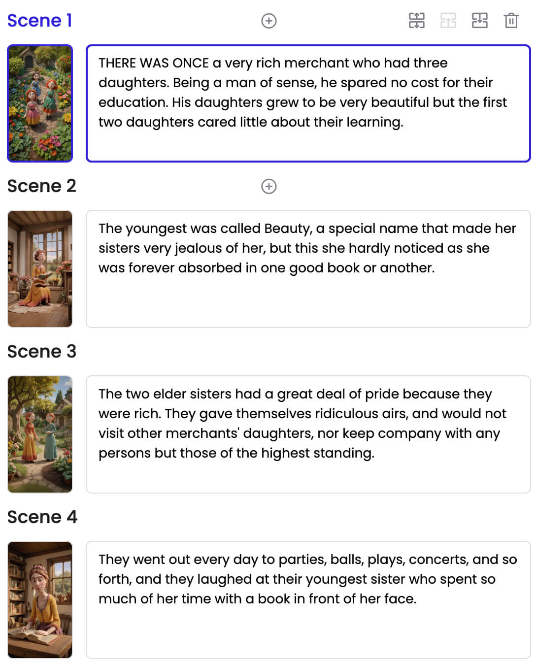Click the Scene 3 heading
Viewport: 536px width, 662px height.
point(42,352)
